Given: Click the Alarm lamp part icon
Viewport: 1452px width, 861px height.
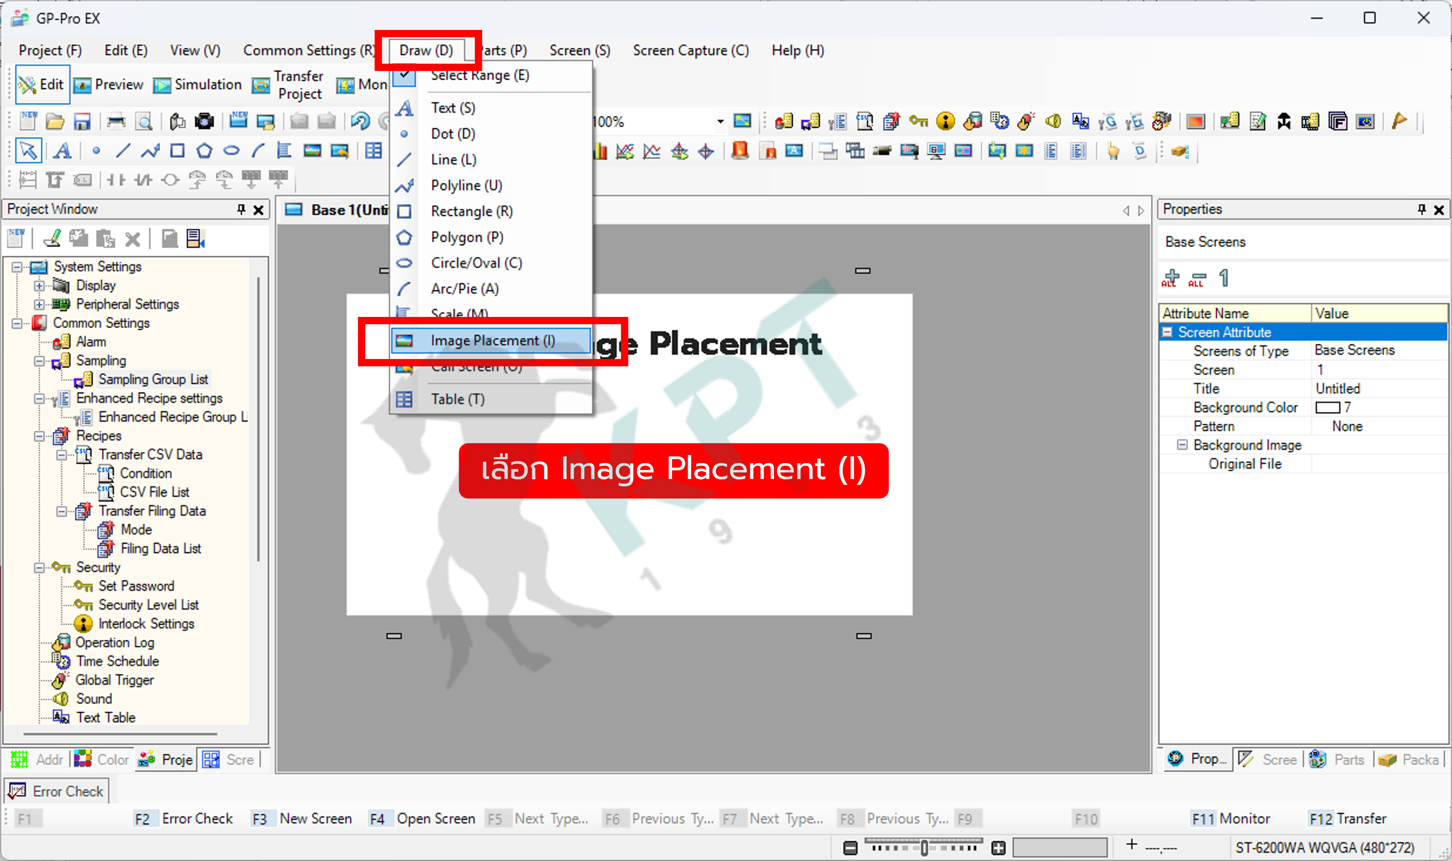Looking at the screenshot, I should click(x=740, y=151).
